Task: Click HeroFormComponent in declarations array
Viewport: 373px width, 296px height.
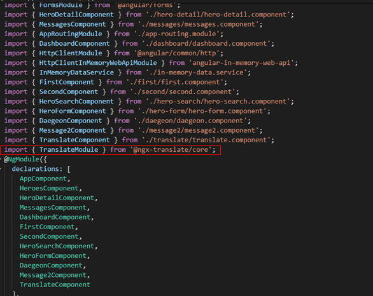Action: [53, 256]
